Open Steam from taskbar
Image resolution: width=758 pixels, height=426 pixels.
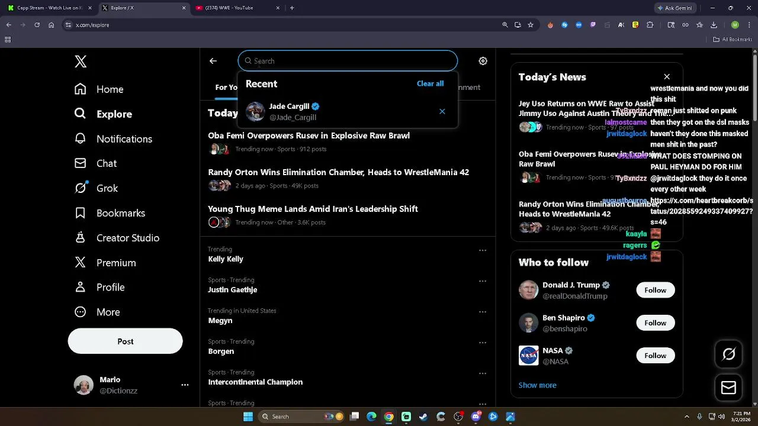click(423, 417)
